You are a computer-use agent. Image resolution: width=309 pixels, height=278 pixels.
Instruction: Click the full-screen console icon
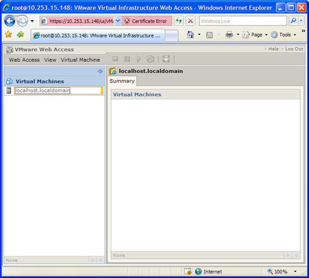pos(166,59)
